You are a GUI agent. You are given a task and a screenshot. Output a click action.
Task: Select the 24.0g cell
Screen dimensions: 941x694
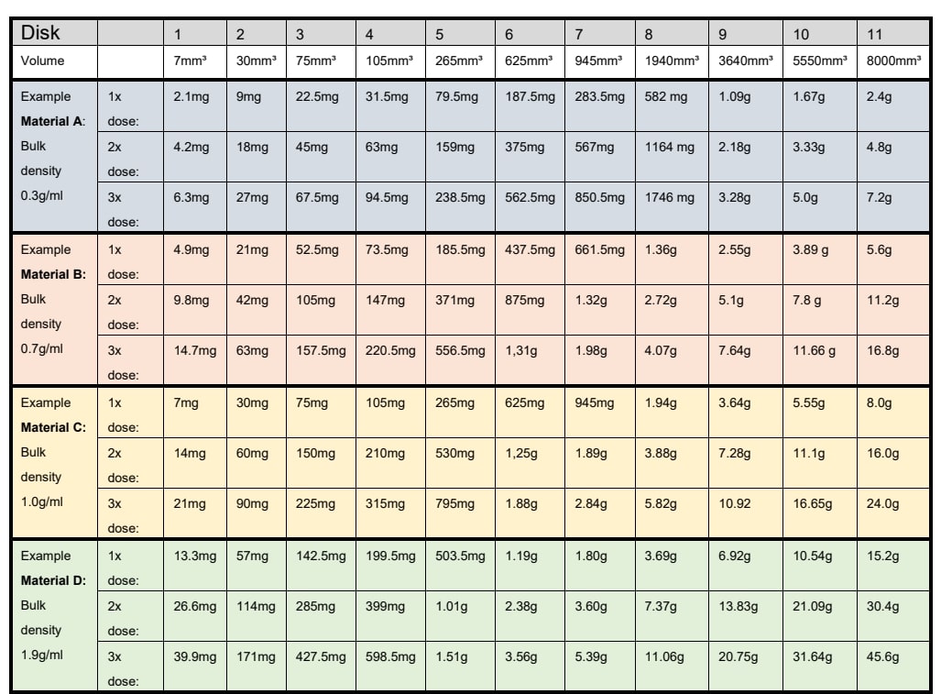pos(883,503)
